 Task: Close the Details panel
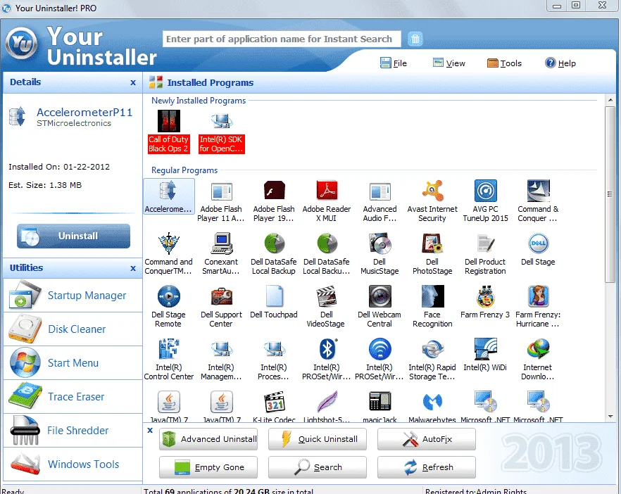[133, 82]
